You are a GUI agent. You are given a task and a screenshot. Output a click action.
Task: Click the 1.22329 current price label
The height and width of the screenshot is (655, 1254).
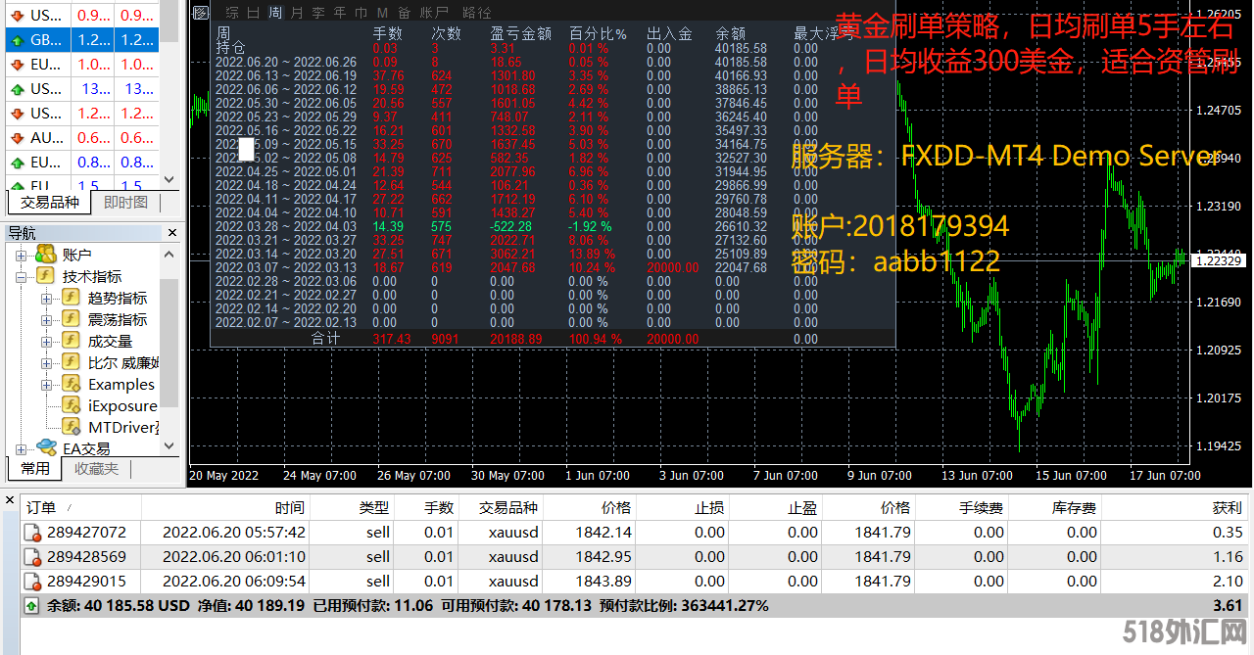coord(1219,260)
